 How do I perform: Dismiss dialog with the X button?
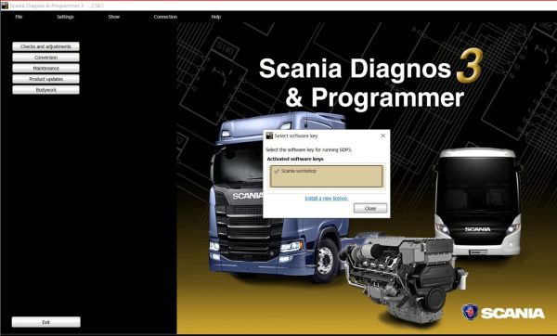click(382, 136)
